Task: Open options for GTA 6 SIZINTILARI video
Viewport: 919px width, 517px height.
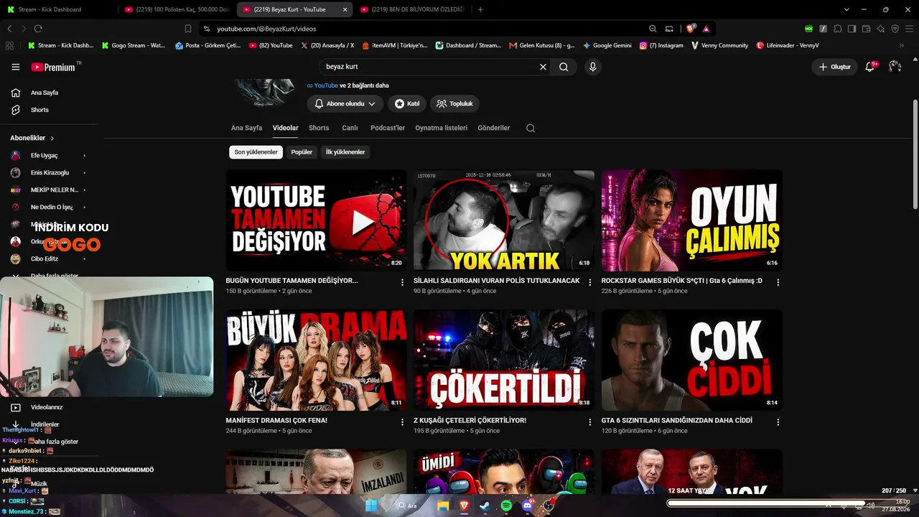Action: click(x=778, y=422)
